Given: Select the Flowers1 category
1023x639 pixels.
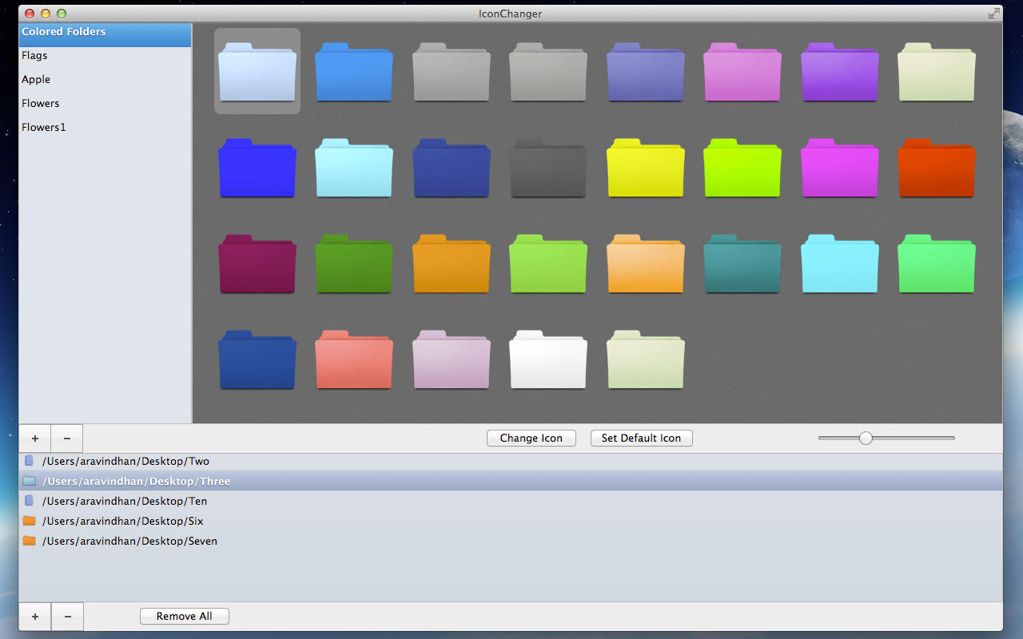Looking at the screenshot, I should click(x=43, y=127).
